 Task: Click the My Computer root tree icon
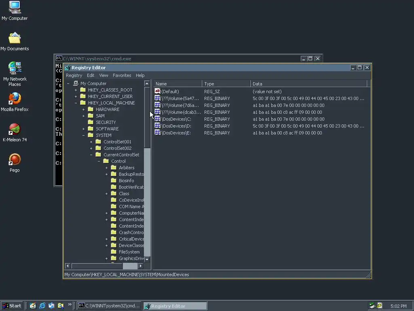point(76,83)
